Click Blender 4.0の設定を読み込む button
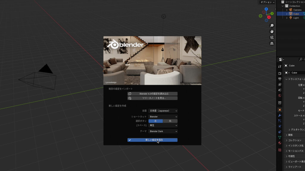The height and width of the screenshot is (171, 305). click(152, 94)
